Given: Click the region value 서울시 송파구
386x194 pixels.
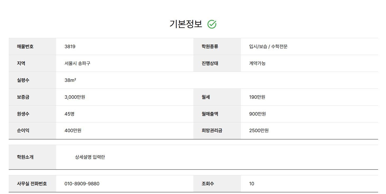Looking at the screenshot, I should tap(77, 63).
